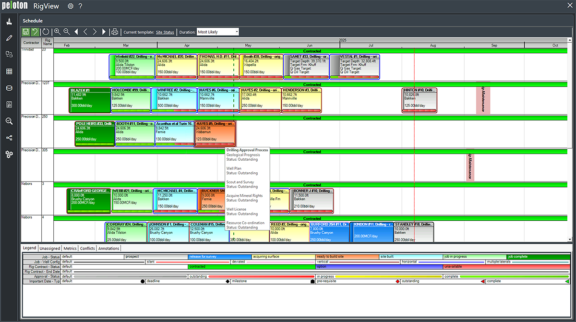Undo the last schedule change

[x=34, y=32]
